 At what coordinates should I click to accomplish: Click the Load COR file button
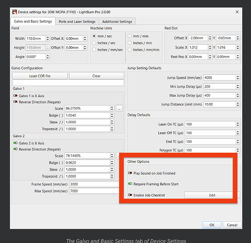click(x=40, y=76)
